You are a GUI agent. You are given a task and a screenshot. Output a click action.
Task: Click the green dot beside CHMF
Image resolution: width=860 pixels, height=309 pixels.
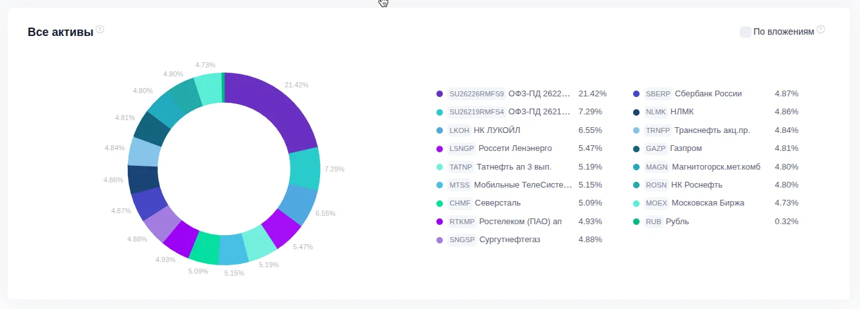coord(440,203)
